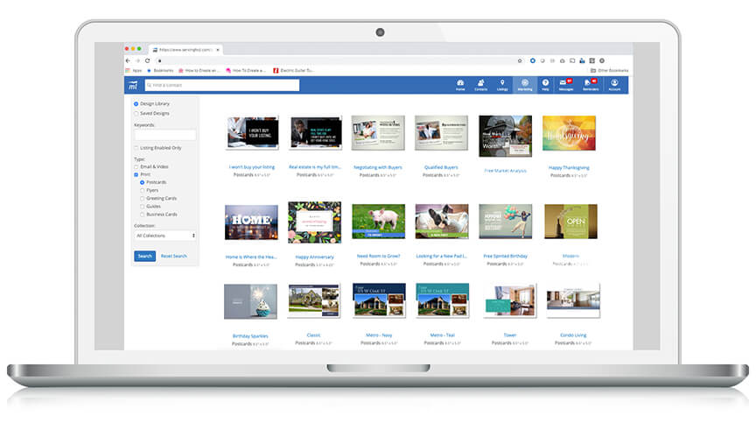The height and width of the screenshot is (423, 756).
Task: Open the Home is Where the Heart thumbnail
Action: (x=251, y=222)
